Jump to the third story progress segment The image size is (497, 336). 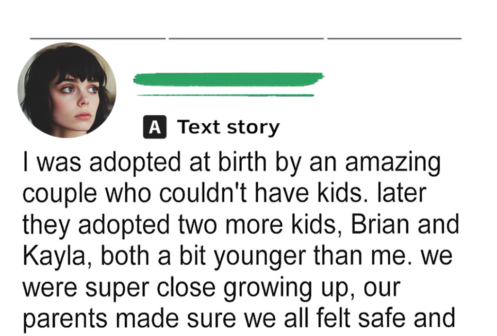click(394, 38)
